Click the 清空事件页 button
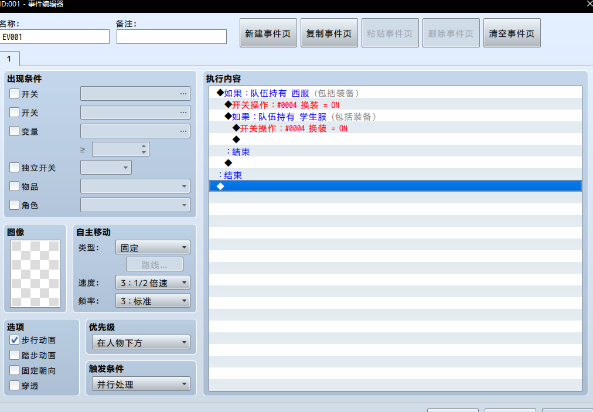The height and width of the screenshot is (412, 593). (512, 33)
